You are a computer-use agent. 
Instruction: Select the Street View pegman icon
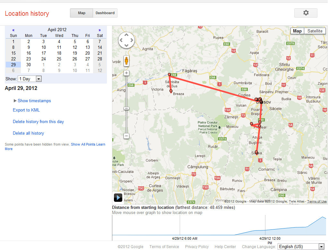[x=126, y=61]
